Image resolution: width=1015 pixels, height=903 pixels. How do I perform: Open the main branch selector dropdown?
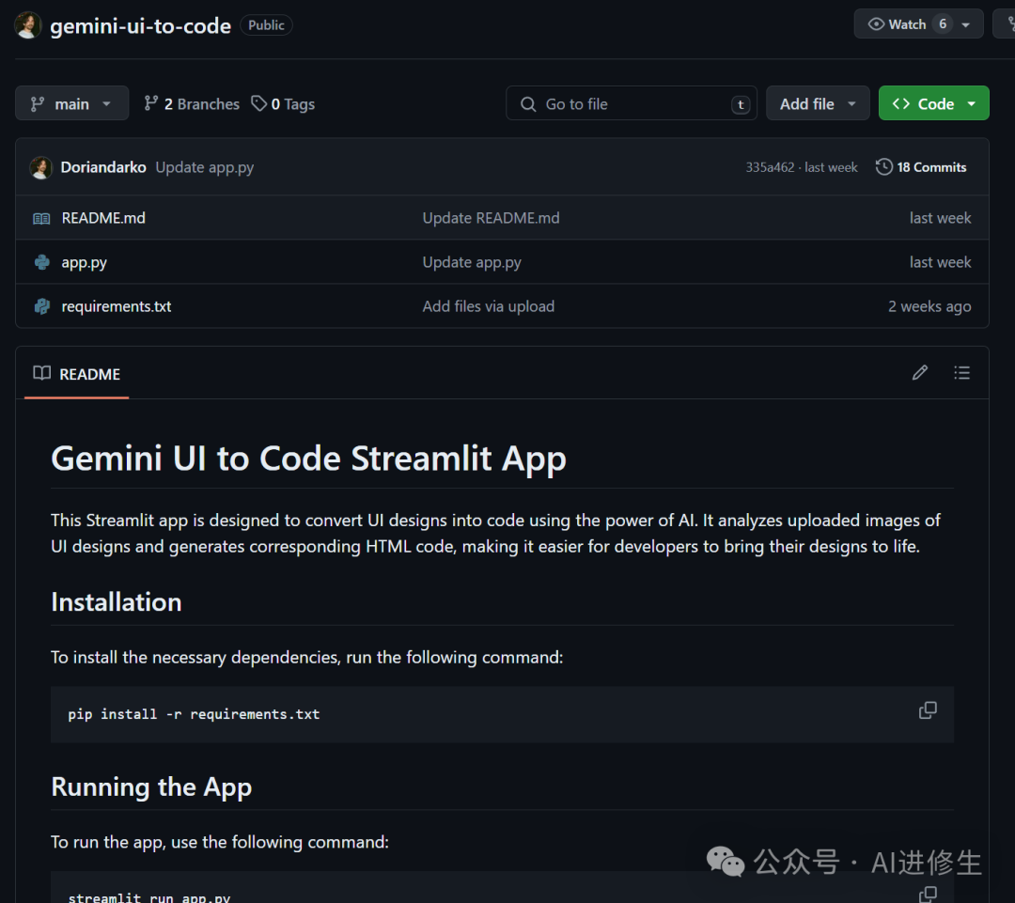(x=71, y=103)
